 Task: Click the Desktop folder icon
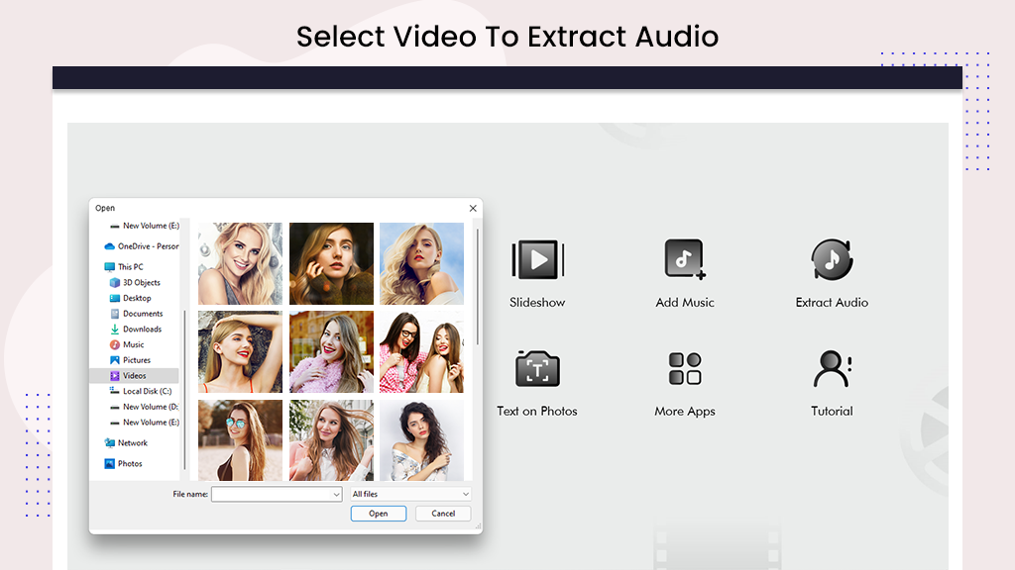pyautogui.click(x=115, y=298)
